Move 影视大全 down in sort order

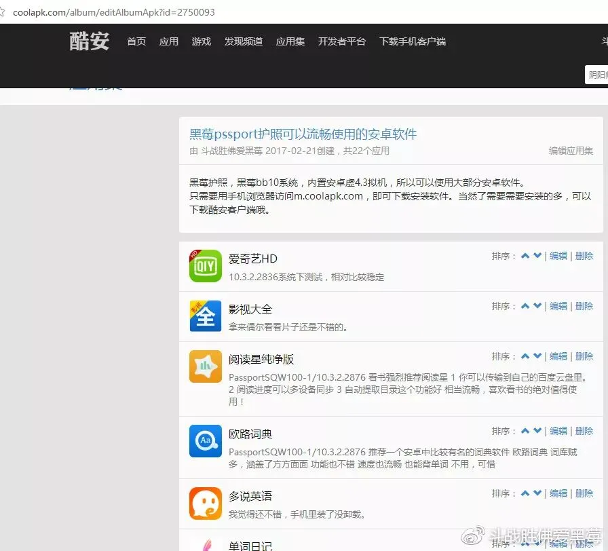coord(537,306)
